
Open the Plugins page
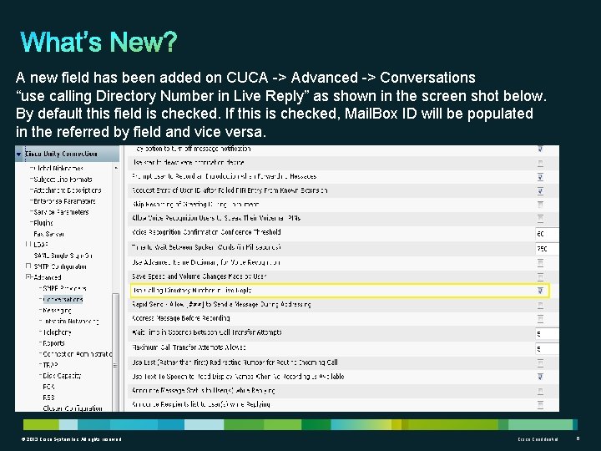pyautogui.click(x=43, y=223)
